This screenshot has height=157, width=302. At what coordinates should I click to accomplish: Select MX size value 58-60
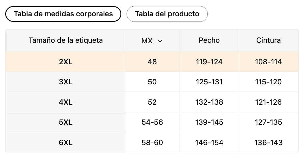tap(152, 142)
